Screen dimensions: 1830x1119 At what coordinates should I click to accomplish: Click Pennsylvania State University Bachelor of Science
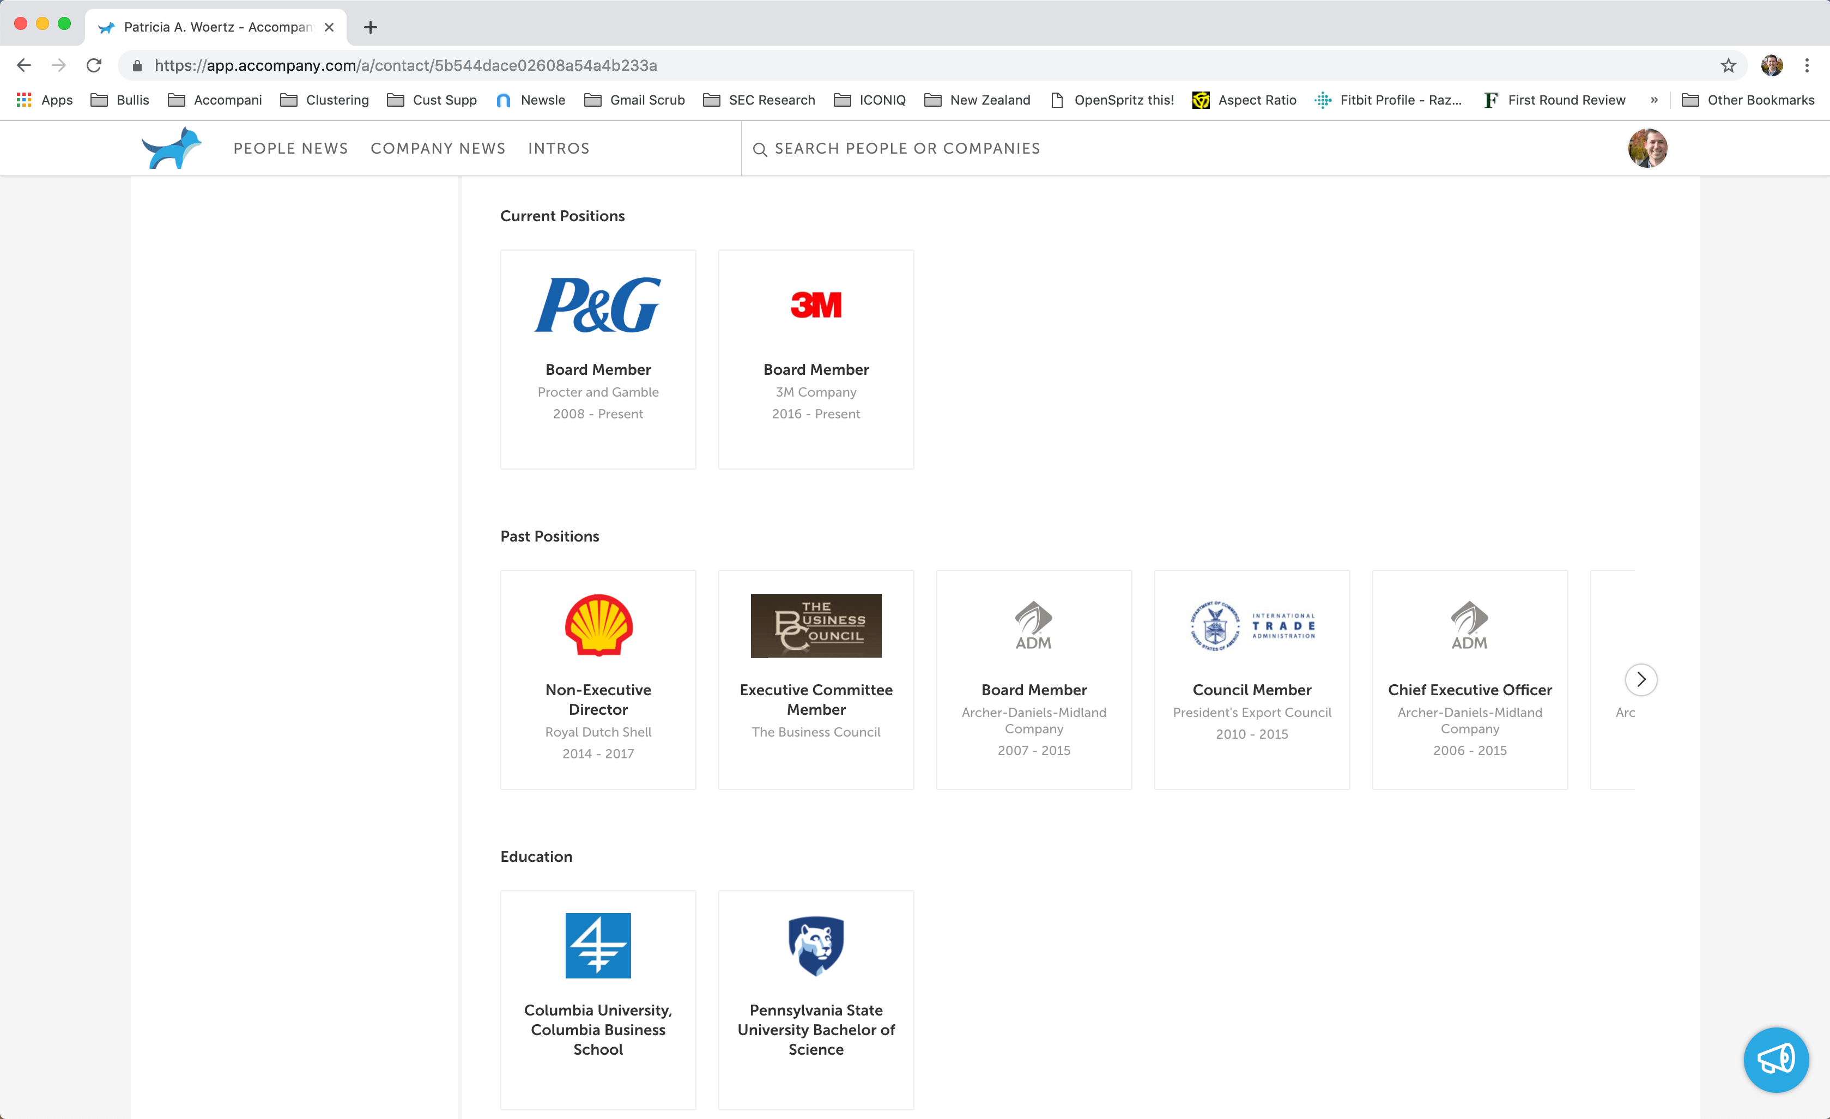click(815, 1029)
